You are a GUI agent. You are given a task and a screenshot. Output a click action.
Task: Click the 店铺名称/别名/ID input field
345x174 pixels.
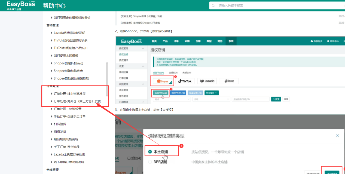click(251, 99)
